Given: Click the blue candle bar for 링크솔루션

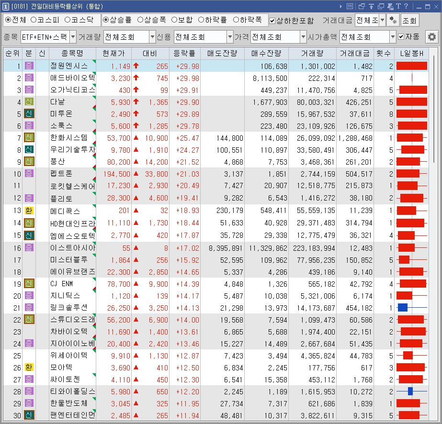Looking at the screenshot, I should coord(403,307).
